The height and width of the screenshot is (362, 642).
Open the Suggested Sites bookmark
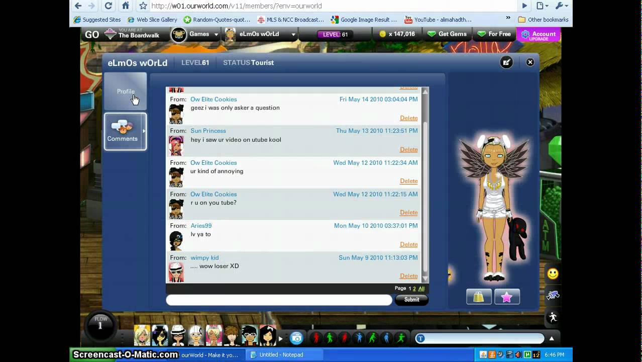97,20
